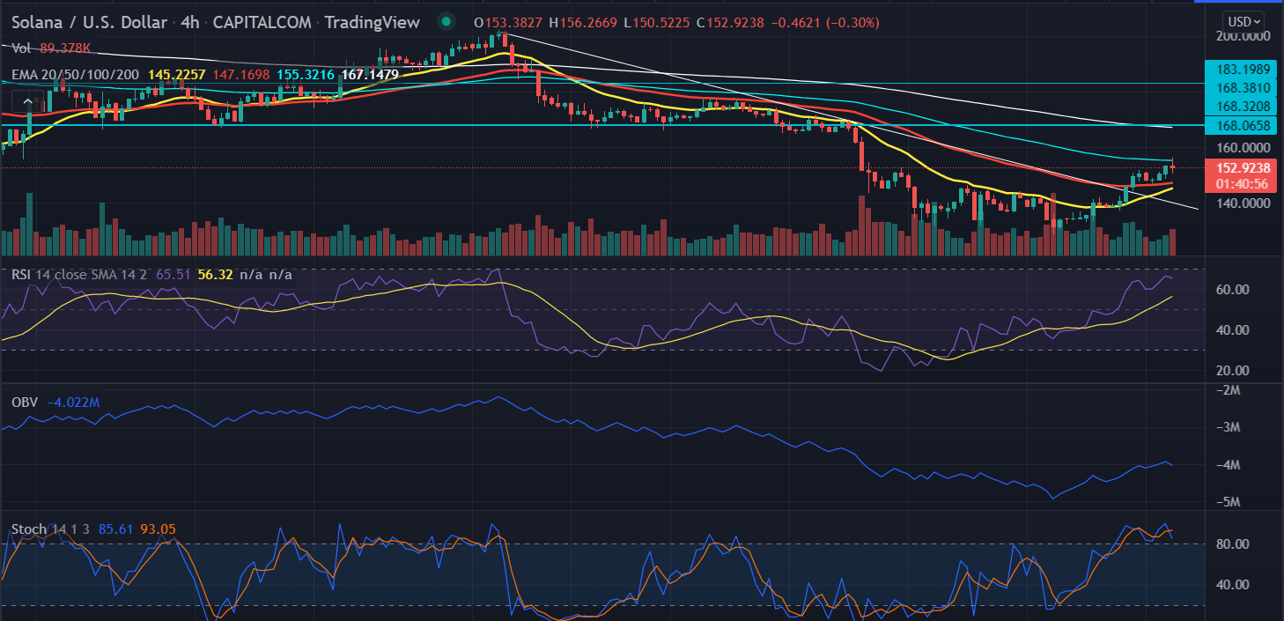Collapse the indicator legend with the chevron

[x=28, y=102]
